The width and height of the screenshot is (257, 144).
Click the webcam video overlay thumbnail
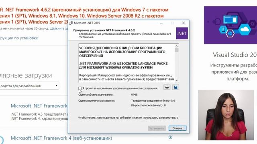click(x=226, y=115)
